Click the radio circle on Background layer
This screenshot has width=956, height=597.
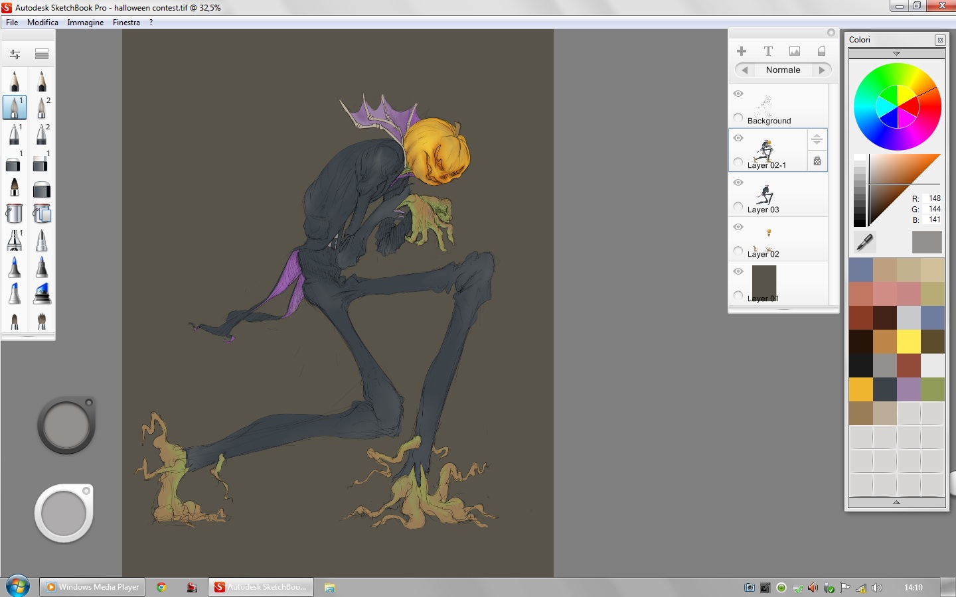[738, 117]
